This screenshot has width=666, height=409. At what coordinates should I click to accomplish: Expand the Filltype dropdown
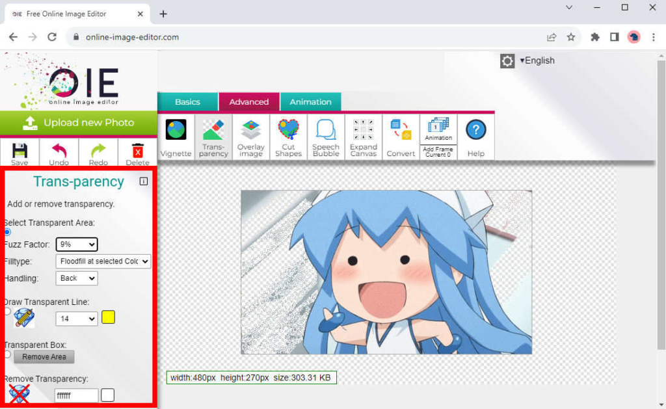pyautogui.click(x=103, y=261)
